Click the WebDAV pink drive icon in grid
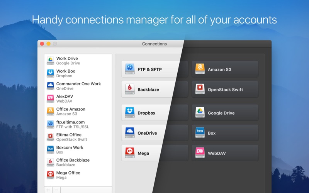The height and width of the screenshot is (193, 309). click(200, 153)
